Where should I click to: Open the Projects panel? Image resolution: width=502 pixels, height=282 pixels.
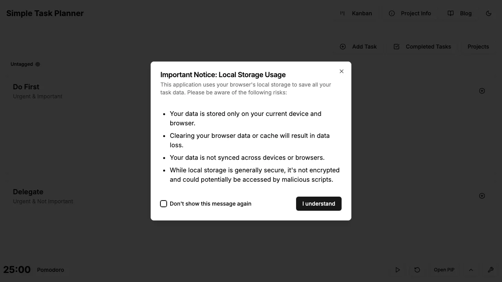coord(478,47)
